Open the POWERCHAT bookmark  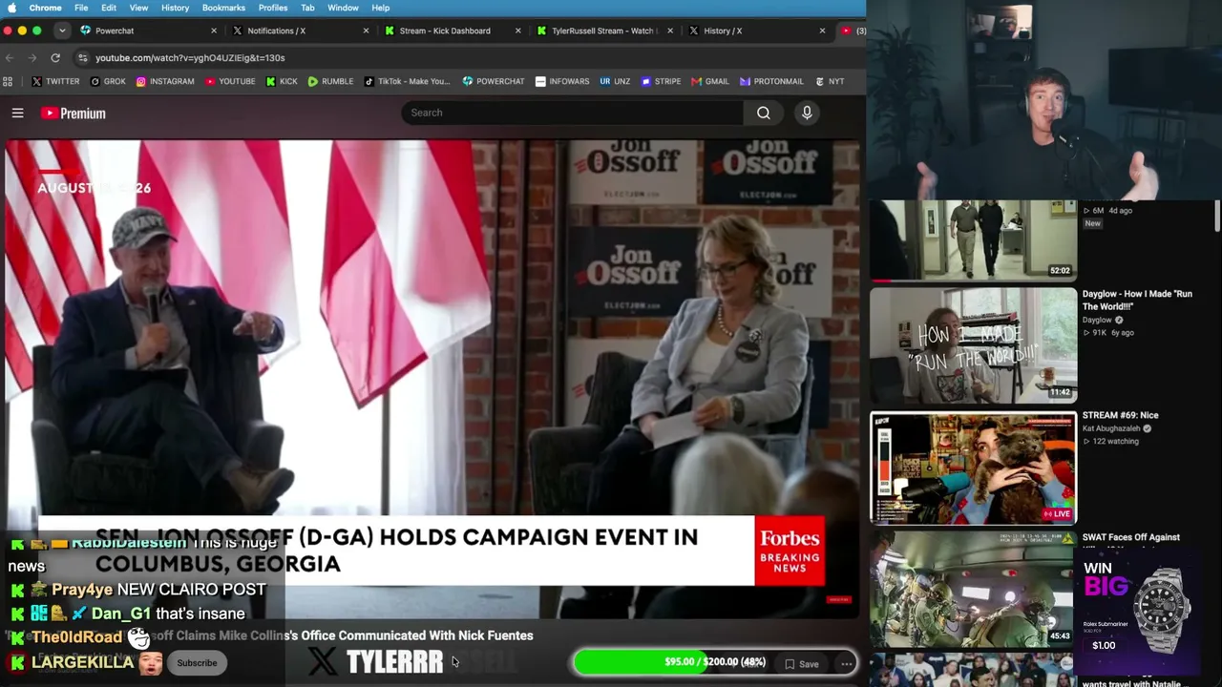coord(494,81)
